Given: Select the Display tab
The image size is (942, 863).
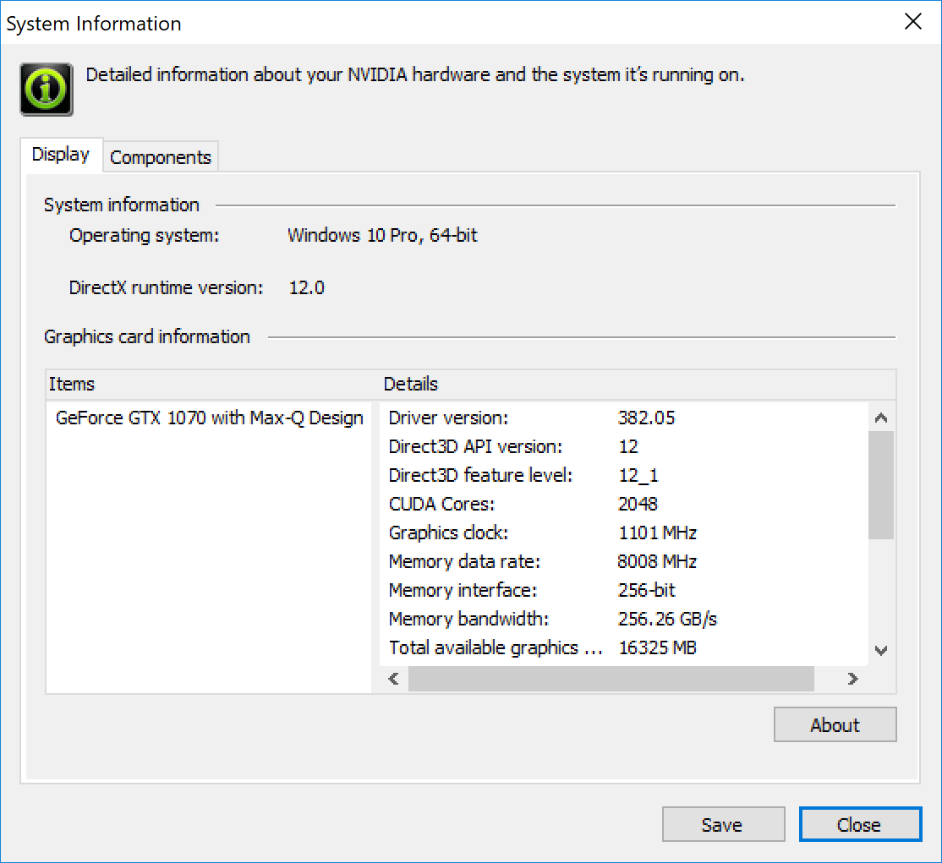Looking at the screenshot, I should pos(61,155).
